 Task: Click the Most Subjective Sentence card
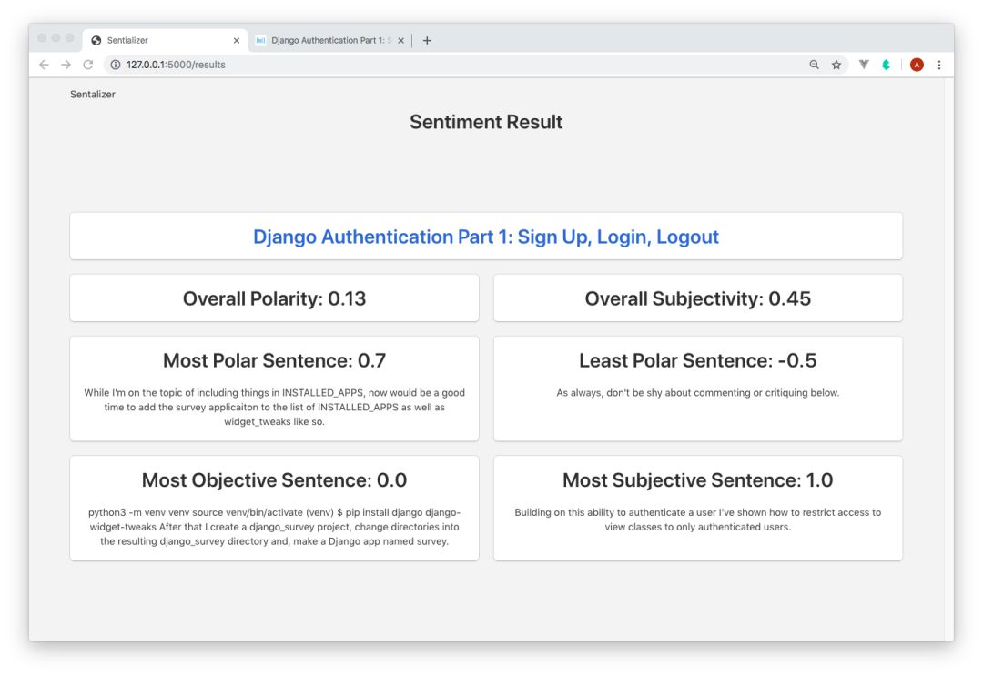[x=697, y=508]
